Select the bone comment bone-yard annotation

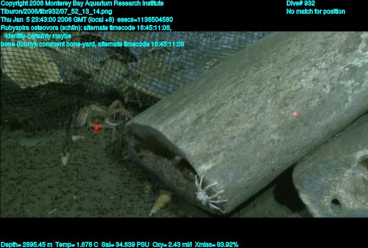click(x=93, y=44)
